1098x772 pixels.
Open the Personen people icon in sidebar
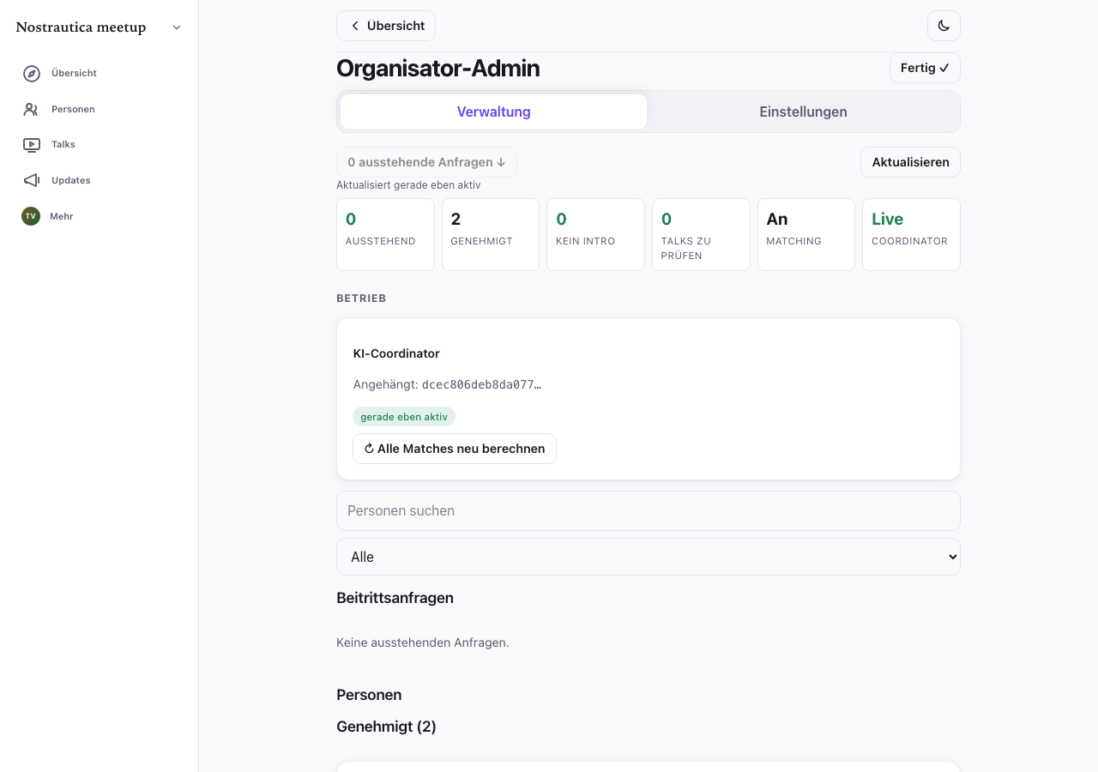(x=32, y=110)
